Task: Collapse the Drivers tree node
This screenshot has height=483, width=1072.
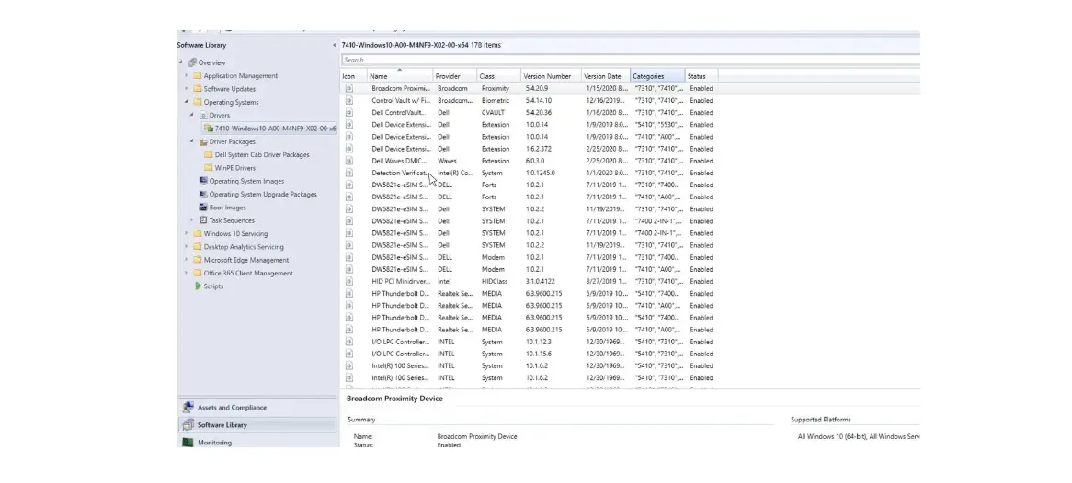Action: click(192, 116)
